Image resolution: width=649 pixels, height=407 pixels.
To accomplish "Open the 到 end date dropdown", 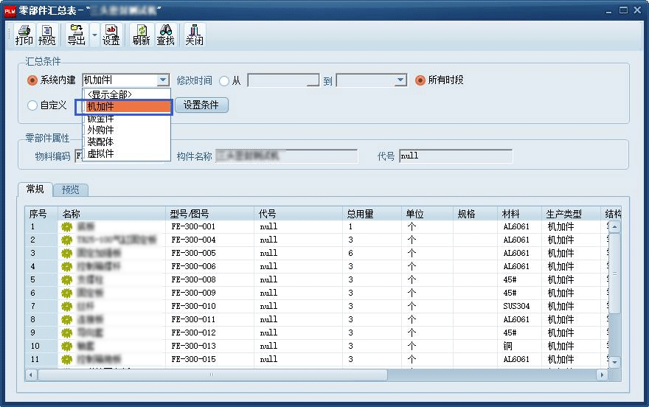I will coord(400,80).
